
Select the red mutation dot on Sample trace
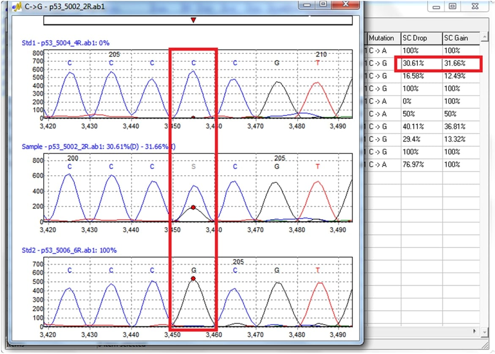[193, 207]
